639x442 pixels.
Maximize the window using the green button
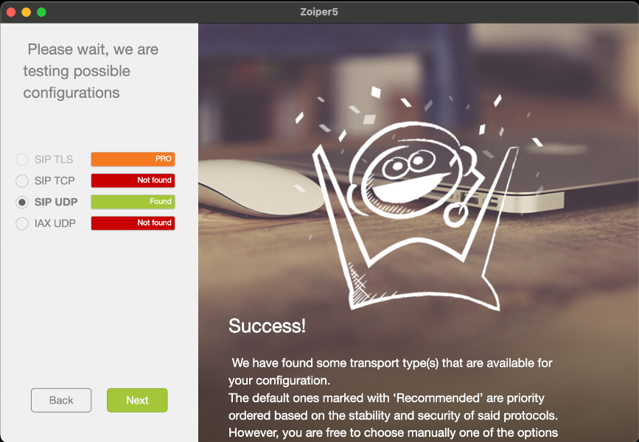pyautogui.click(x=41, y=13)
